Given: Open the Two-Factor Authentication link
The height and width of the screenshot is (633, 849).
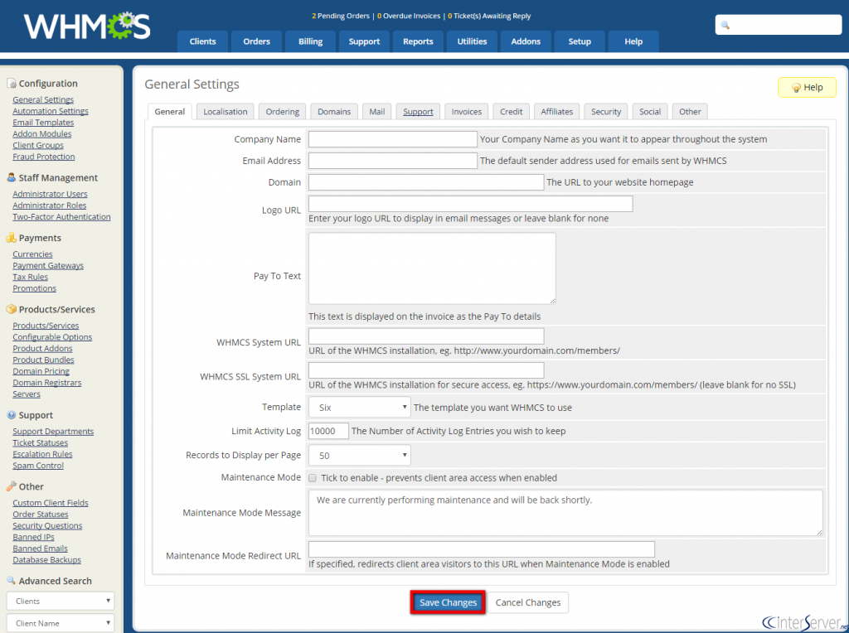Looking at the screenshot, I should point(61,216).
